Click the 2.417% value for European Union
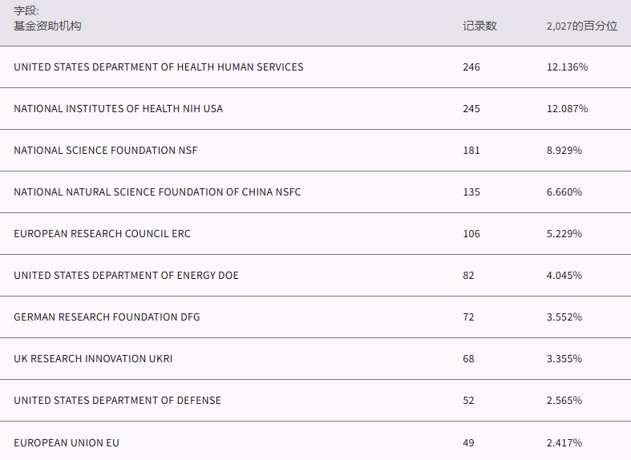Image resolution: width=631 pixels, height=460 pixels. click(564, 443)
